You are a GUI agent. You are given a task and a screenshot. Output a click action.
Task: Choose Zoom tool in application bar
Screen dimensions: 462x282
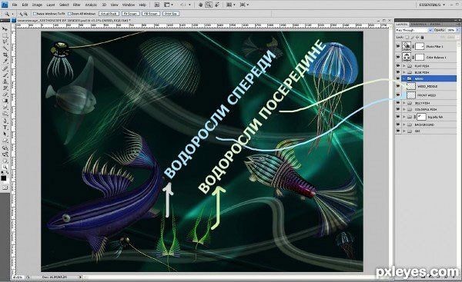[209, 5]
